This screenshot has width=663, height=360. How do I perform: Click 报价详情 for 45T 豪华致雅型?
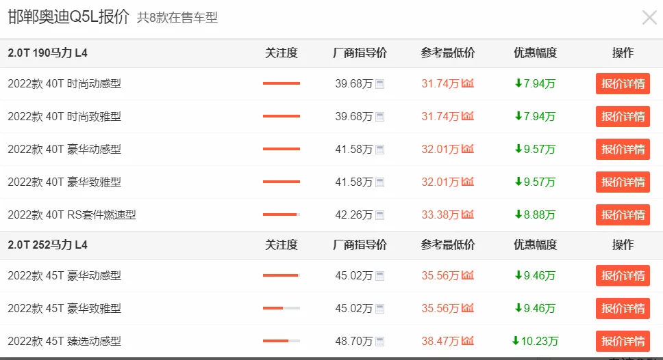[x=623, y=309]
